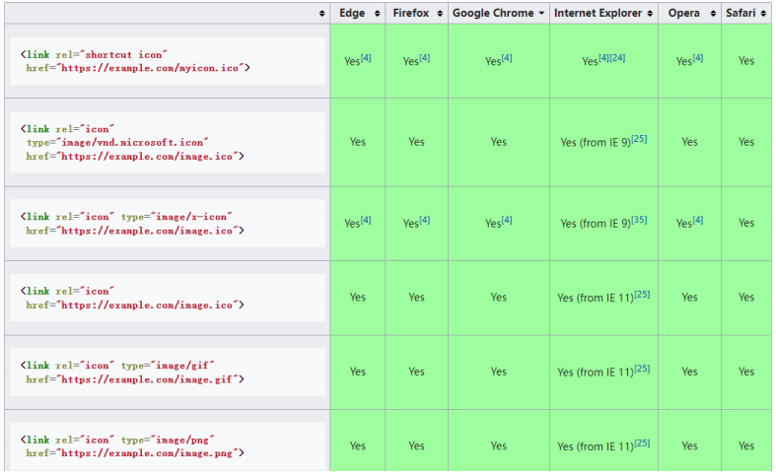Select 'Yes (from IE 11)' in image/gif row
Screen dimensions: 776x475
596,373
